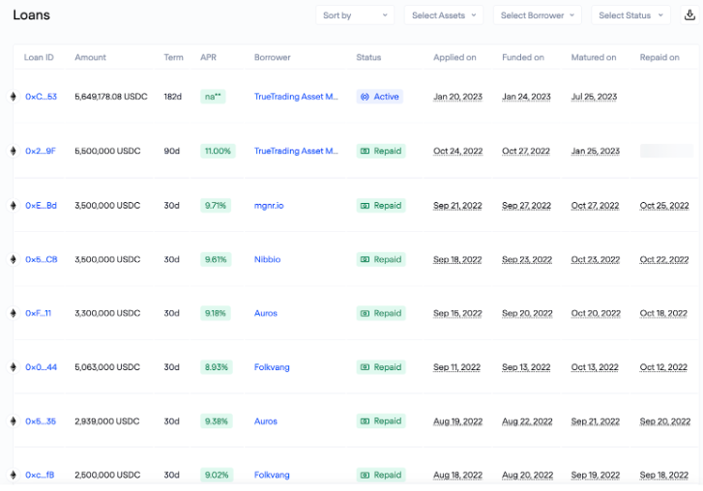
Task: Click Ethereum icon beside loan 0x5...C8
Action: pyautogui.click(x=13, y=259)
